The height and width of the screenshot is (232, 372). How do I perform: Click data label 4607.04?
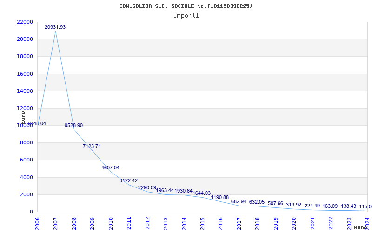(x=110, y=168)
